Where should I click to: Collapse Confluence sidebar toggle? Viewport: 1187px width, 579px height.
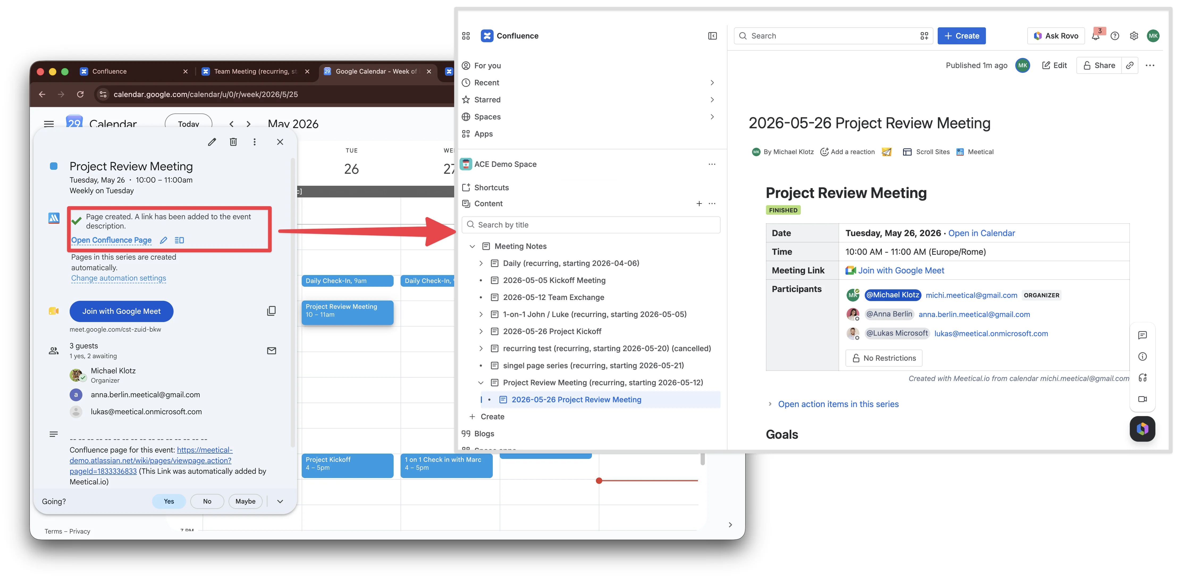[712, 35]
